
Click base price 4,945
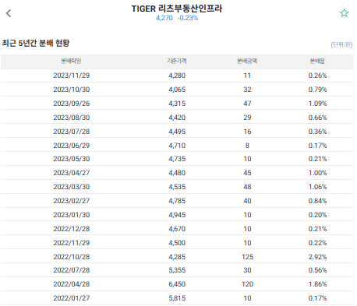click(x=177, y=215)
